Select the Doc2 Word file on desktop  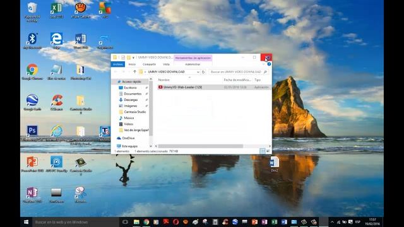pos(274,164)
